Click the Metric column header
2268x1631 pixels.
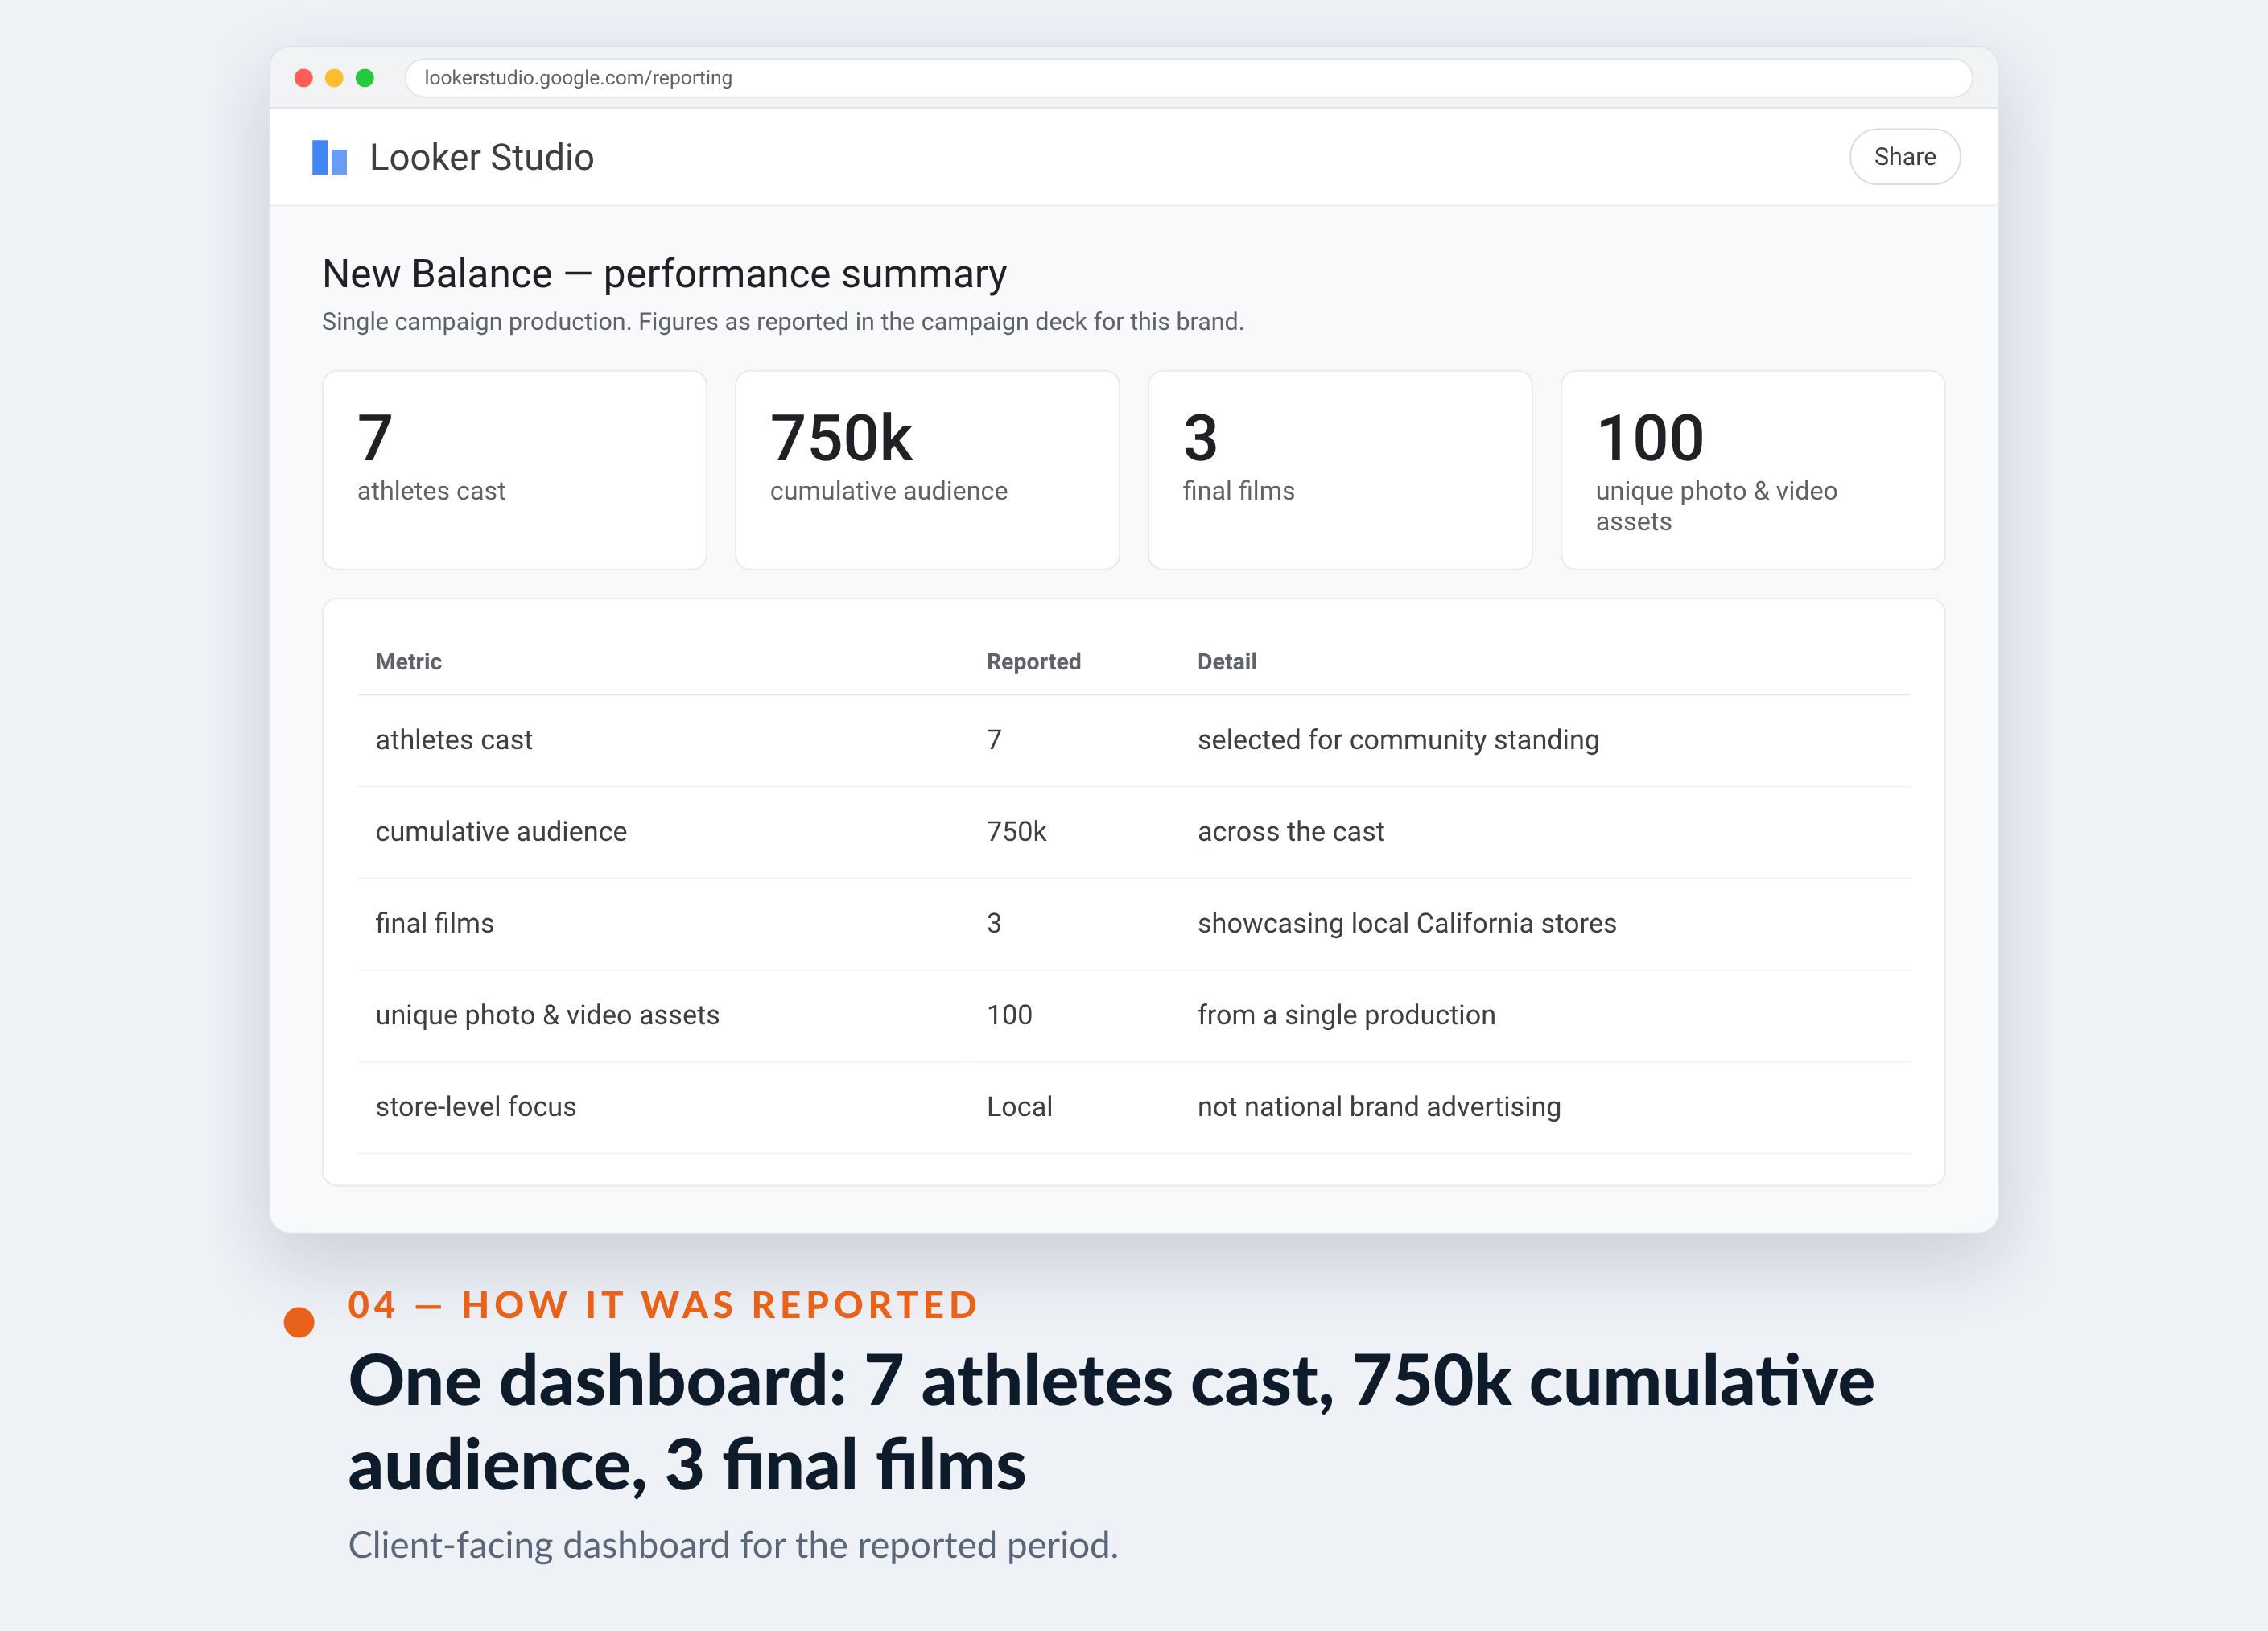point(408,661)
